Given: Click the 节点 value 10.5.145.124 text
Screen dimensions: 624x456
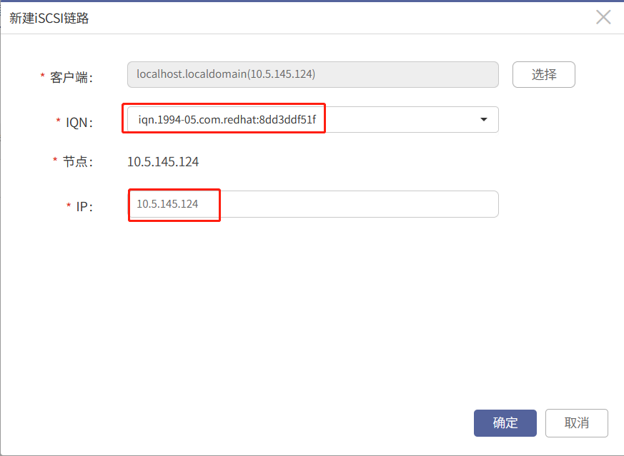Looking at the screenshot, I should (163, 162).
